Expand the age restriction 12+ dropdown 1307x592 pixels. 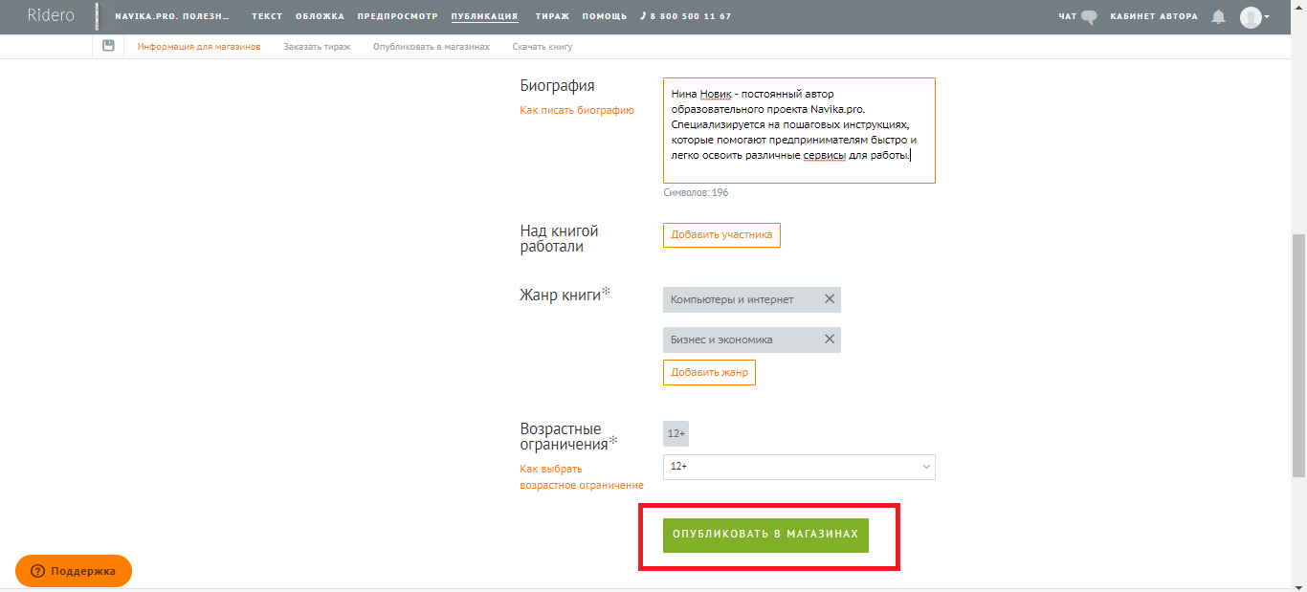(799, 467)
